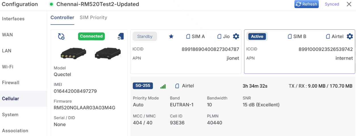The width and height of the screenshot is (356, 136).
Task: Select the Standby badge on SIM A
Action: click(145, 36)
